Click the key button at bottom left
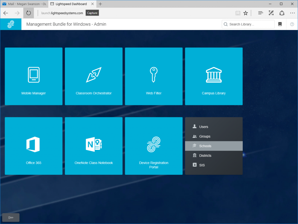This screenshot has width=298, height=224. pos(11,217)
